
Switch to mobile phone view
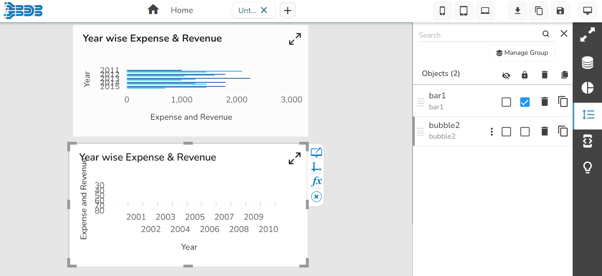click(442, 11)
